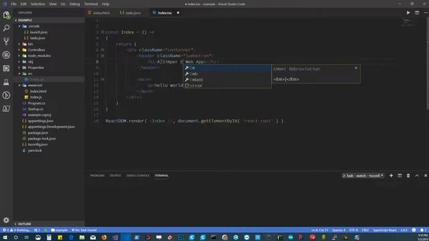Expand the node_modules folder
The height and width of the screenshot is (241, 429).
click(x=49, y=56)
